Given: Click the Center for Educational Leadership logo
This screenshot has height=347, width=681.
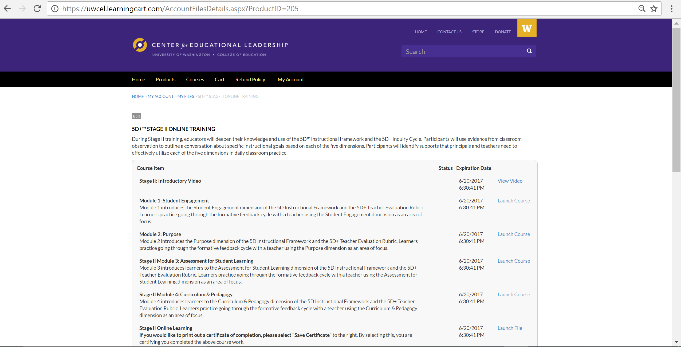Looking at the screenshot, I should point(210,47).
